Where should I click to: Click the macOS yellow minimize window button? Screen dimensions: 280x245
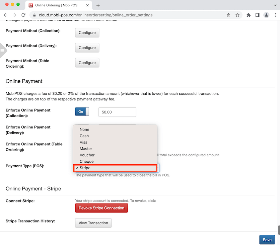[x=12, y=4]
